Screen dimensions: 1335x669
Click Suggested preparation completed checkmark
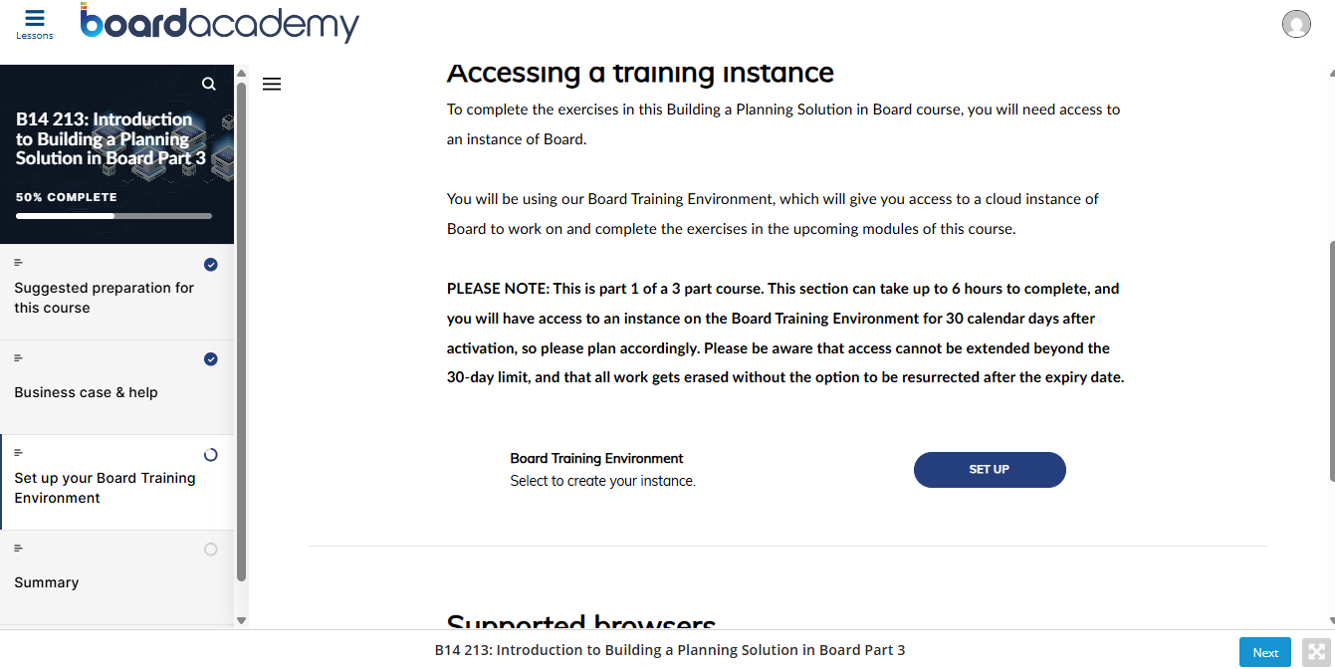(x=210, y=265)
